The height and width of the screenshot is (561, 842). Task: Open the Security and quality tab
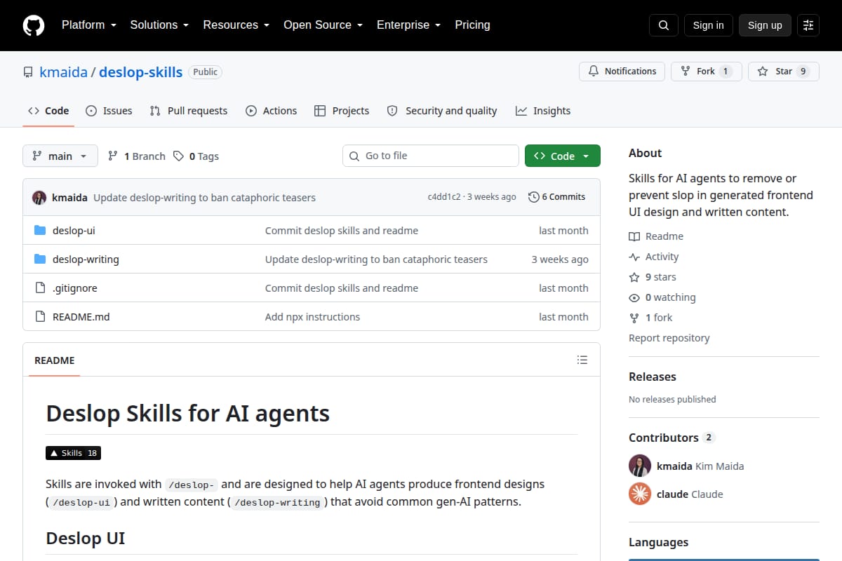point(442,111)
